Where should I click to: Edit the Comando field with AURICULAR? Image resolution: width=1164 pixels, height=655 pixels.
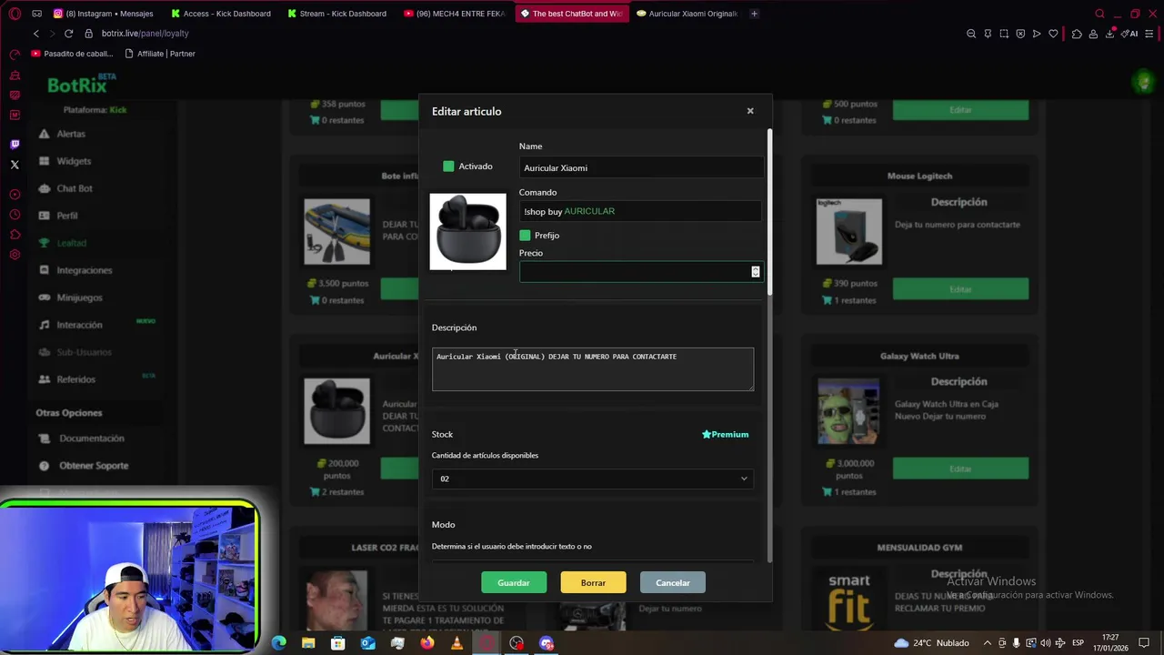640,211
